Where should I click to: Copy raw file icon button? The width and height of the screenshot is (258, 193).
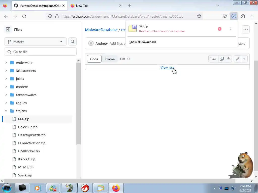pos(222,59)
